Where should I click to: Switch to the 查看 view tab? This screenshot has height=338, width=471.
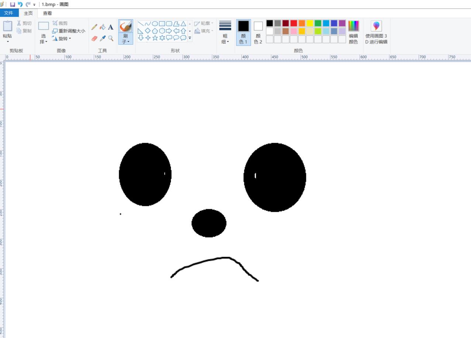coord(47,13)
